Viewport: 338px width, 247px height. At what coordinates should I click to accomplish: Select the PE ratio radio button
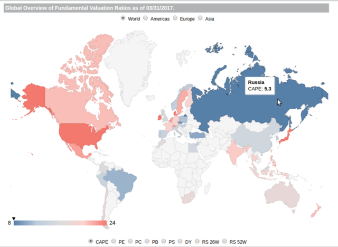click(x=114, y=241)
